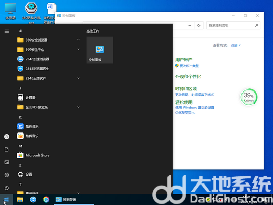
Task: Open 外观和个性化 category link
Action: (x=188, y=77)
